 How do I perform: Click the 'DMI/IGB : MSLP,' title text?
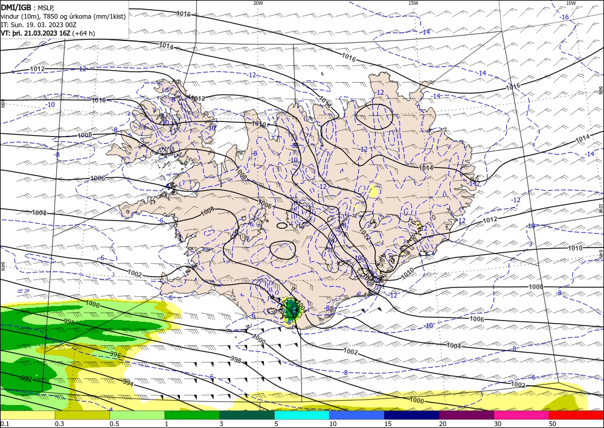pyautogui.click(x=27, y=7)
